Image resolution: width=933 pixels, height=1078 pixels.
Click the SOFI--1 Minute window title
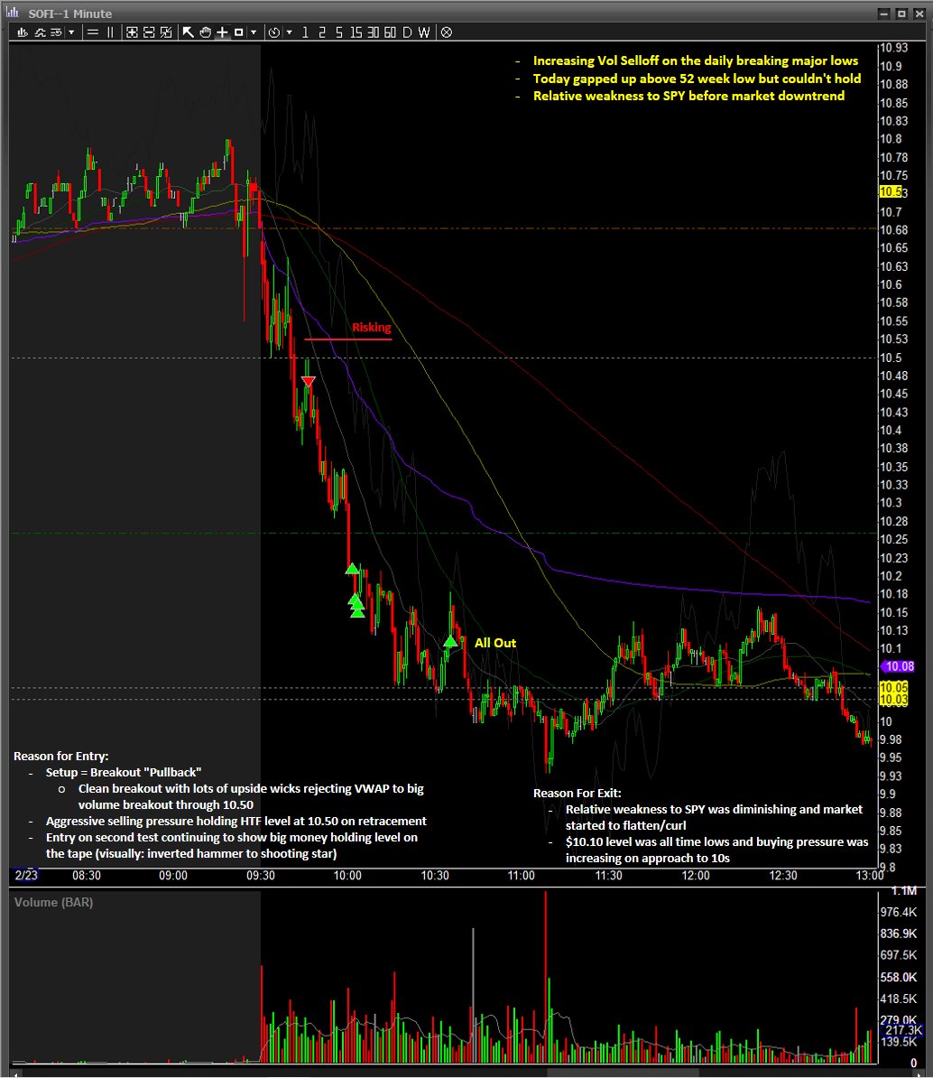tap(70, 13)
